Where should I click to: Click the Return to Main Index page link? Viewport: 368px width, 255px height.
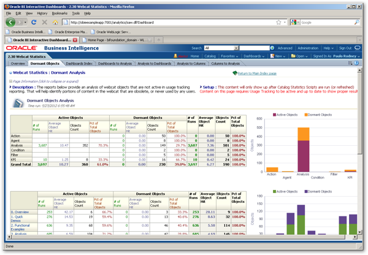click(x=257, y=74)
